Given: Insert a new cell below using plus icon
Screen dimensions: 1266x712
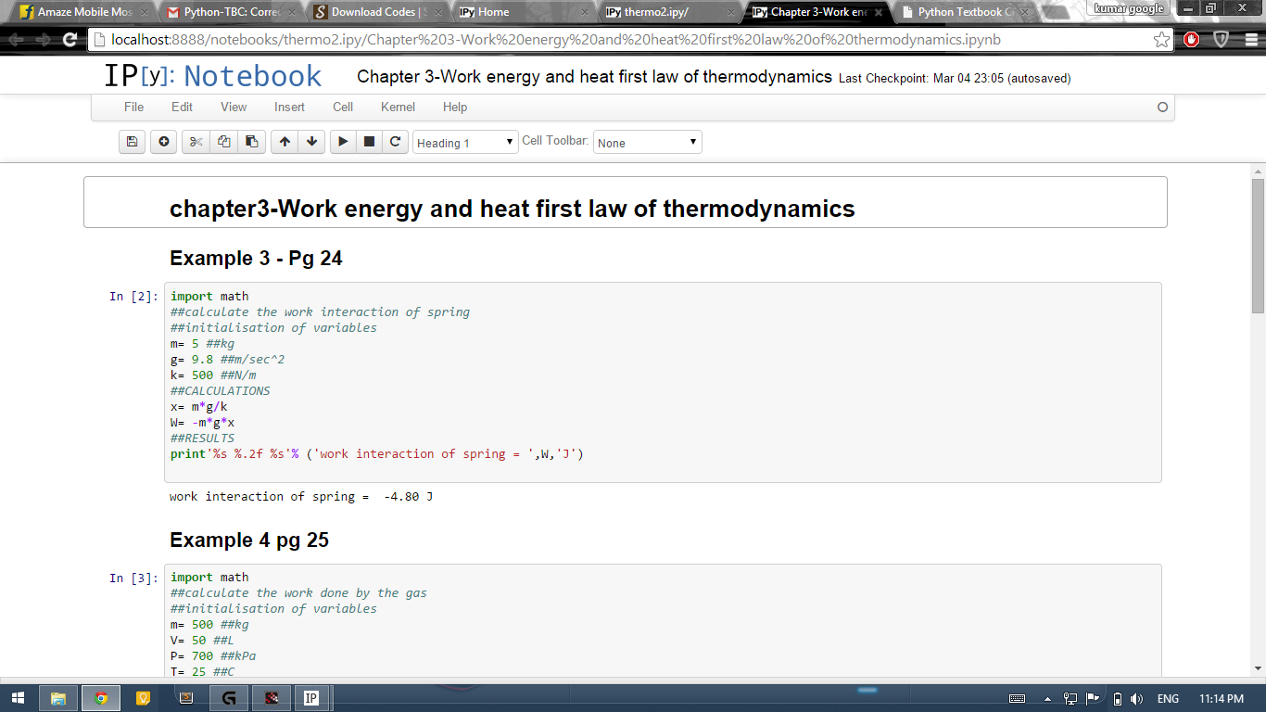Looking at the screenshot, I should pos(164,142).
